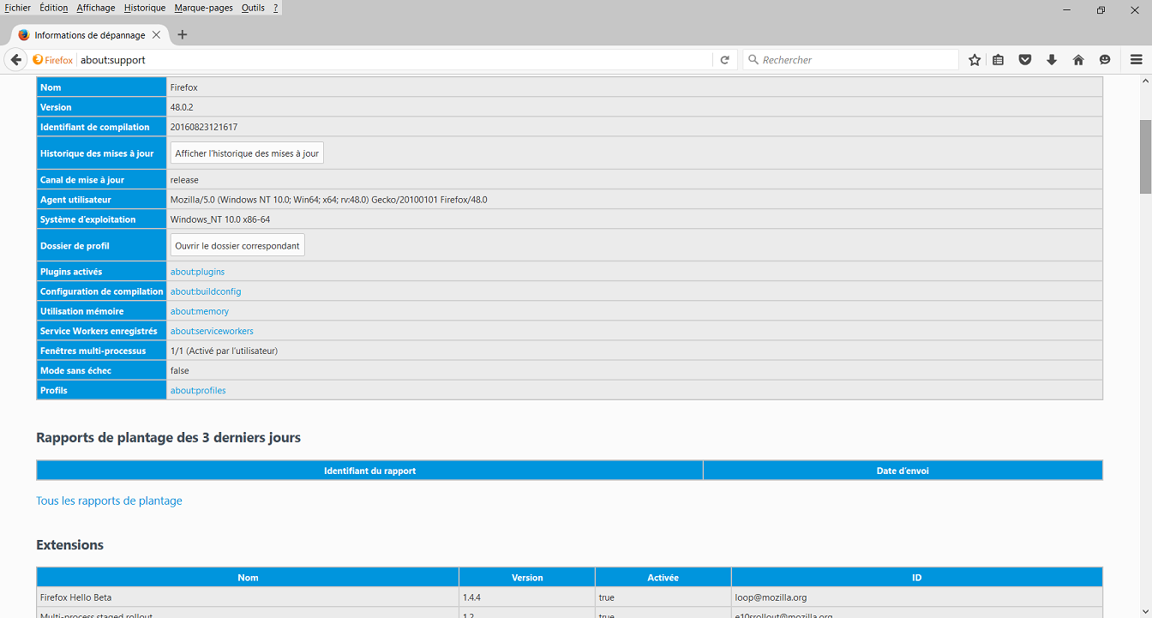Open Tous les rapports de plantage link
The height and width of the screenshot is (618, 1152).
click(109, 501)
